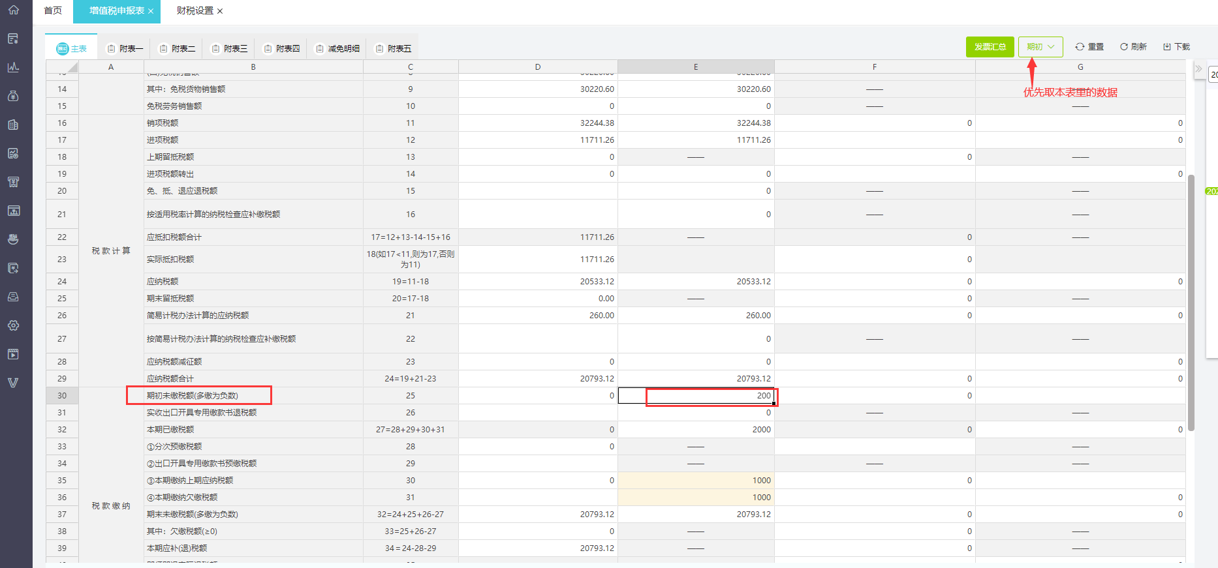Viewport: 1218px width, 568px height.
Task: Expand the right side panel chevron
Action: click(x=1198, y=68)
